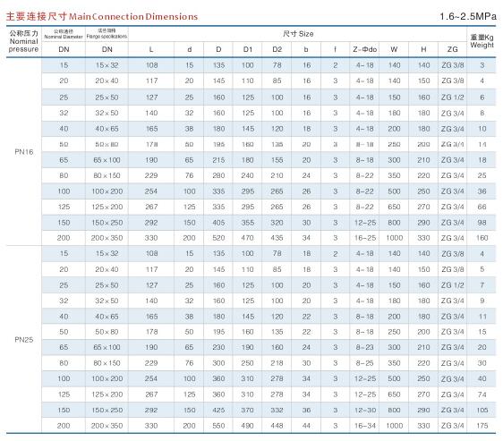Select the D2 value 448 cell
Viewport: 503px width, 441px height.
point(277,426)
